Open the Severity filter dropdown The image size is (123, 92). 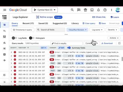pyautogui.click(x=112, y=30)
